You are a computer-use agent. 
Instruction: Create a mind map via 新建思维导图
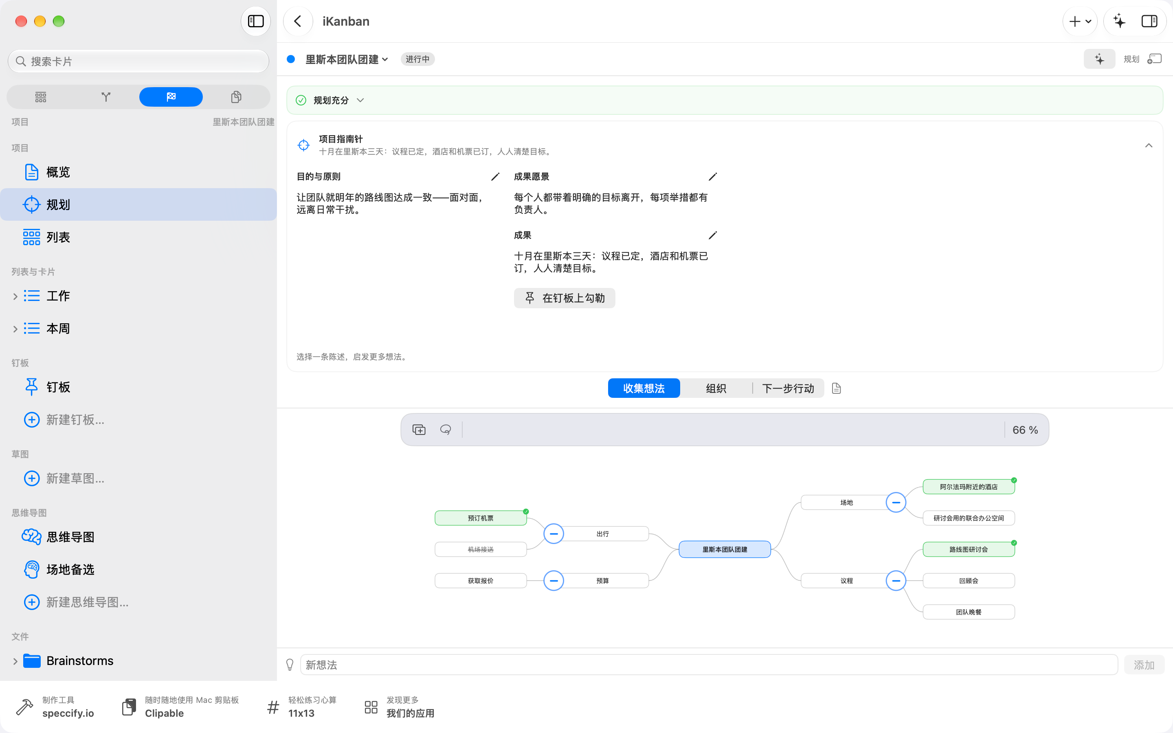point(138,601)
